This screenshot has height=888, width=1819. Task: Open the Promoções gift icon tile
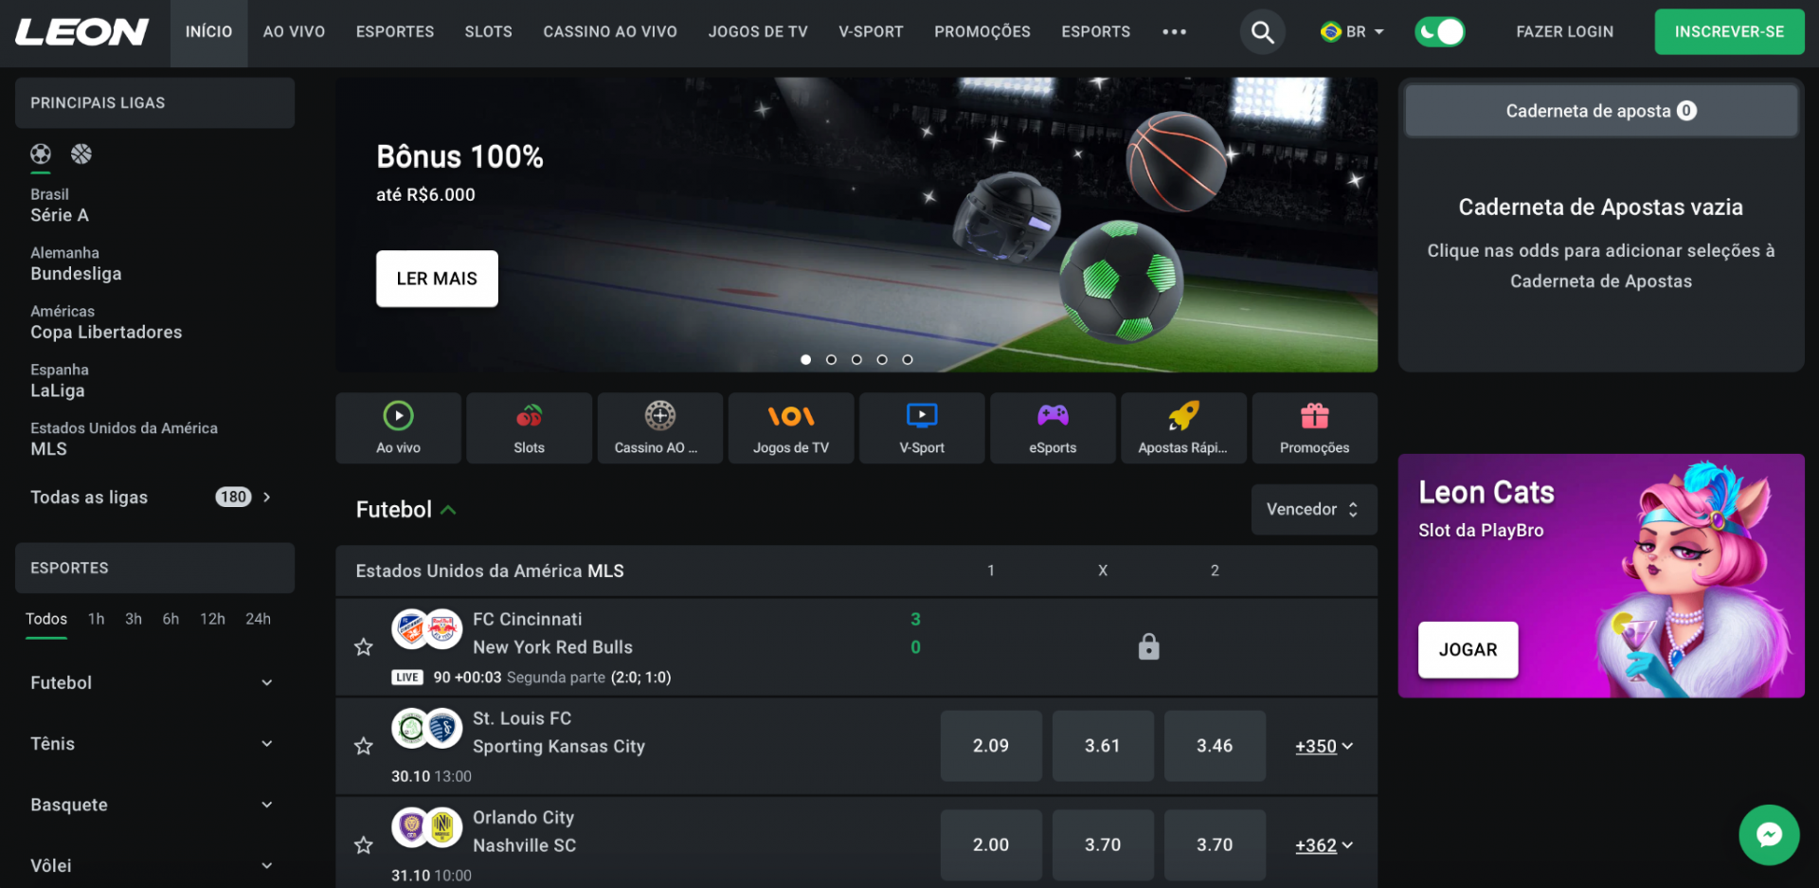[1314, 428]
